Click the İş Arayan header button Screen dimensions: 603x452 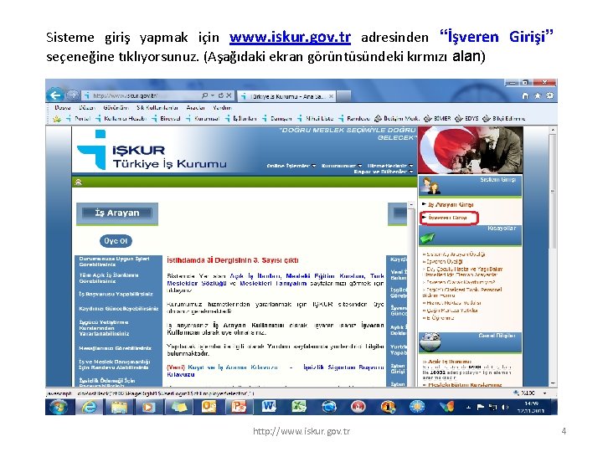click(x=117, y=213)
